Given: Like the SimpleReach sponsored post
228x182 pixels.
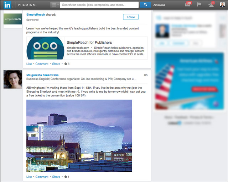Looking at the screenshot, I should click(29, 64).
